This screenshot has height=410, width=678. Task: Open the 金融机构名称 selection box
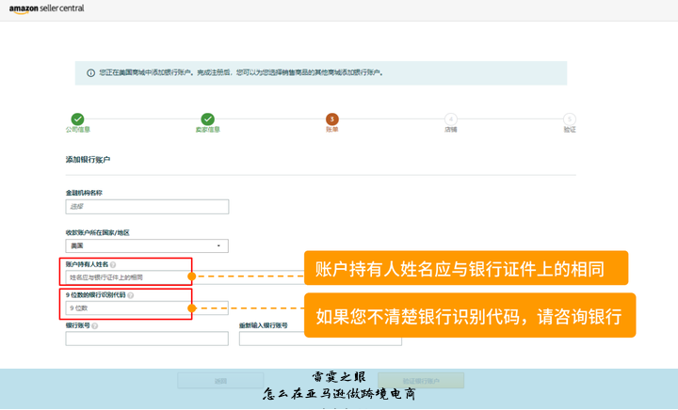[x=147, y=207]
